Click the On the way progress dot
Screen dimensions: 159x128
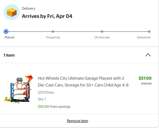(x=102, y=32)
